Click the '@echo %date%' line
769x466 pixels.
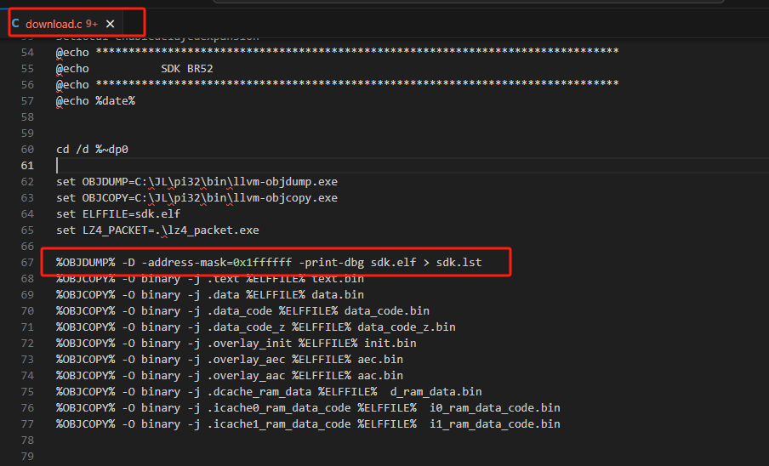(x=95, y=101)
